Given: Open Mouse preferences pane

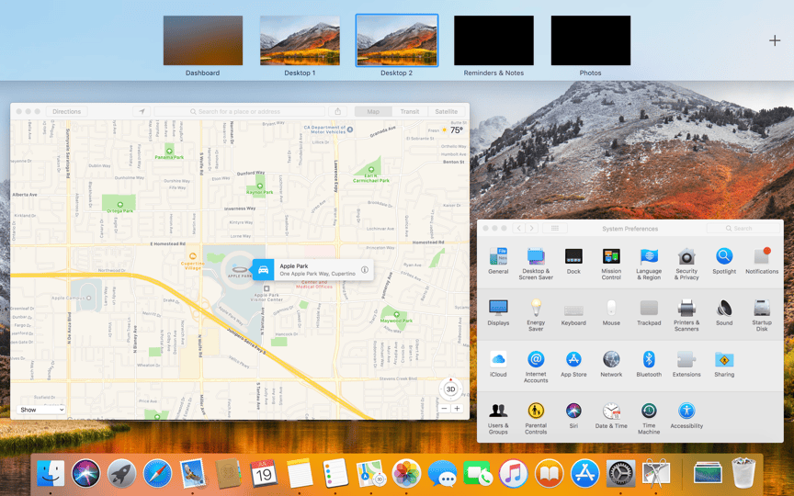Looking at the screenshot, I should click(611, 312).
